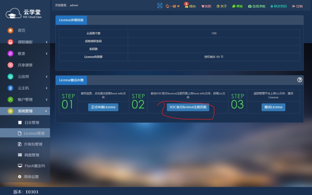The image size is (312, 195).
Task: Expand the 课程模板 menu arrow
Action: [47, 42]
